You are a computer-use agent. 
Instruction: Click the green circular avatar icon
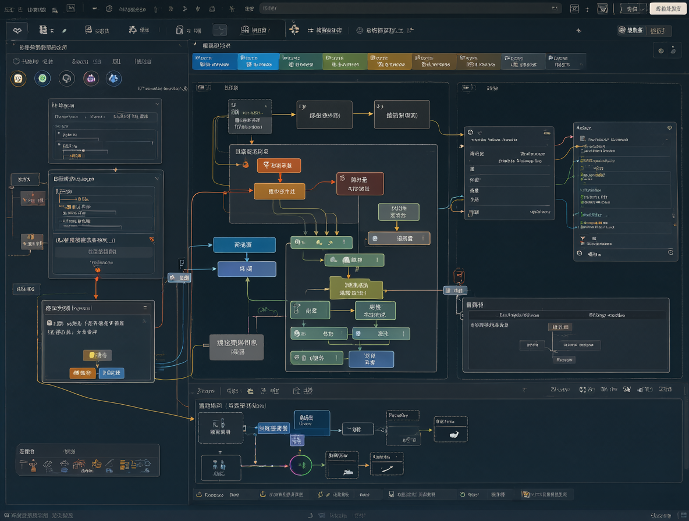[42, 78]
